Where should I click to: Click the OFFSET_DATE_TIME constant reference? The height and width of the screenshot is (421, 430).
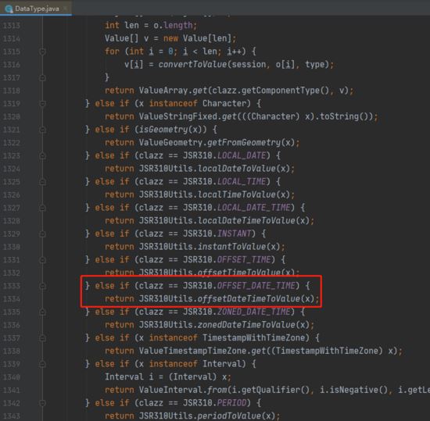(x=256, y=286)
